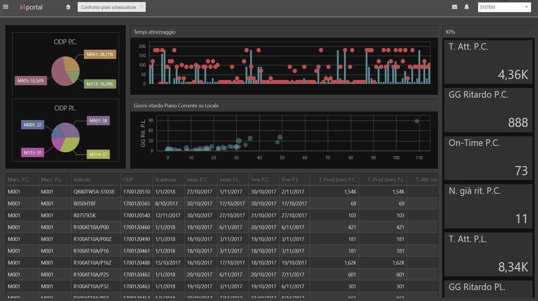Select the M314: 37 pie label
The width and height of the screenshot is (538, 301).
[x=98, y=154]
